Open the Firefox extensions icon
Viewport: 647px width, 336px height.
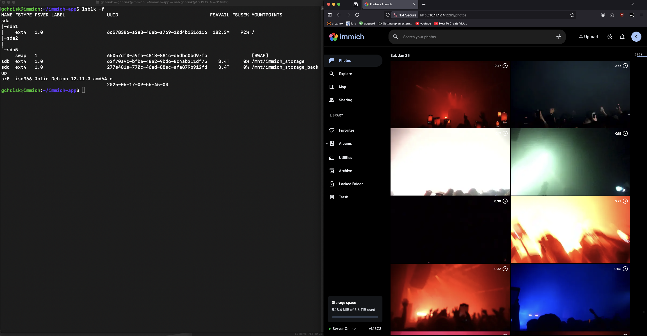point(612,15)
